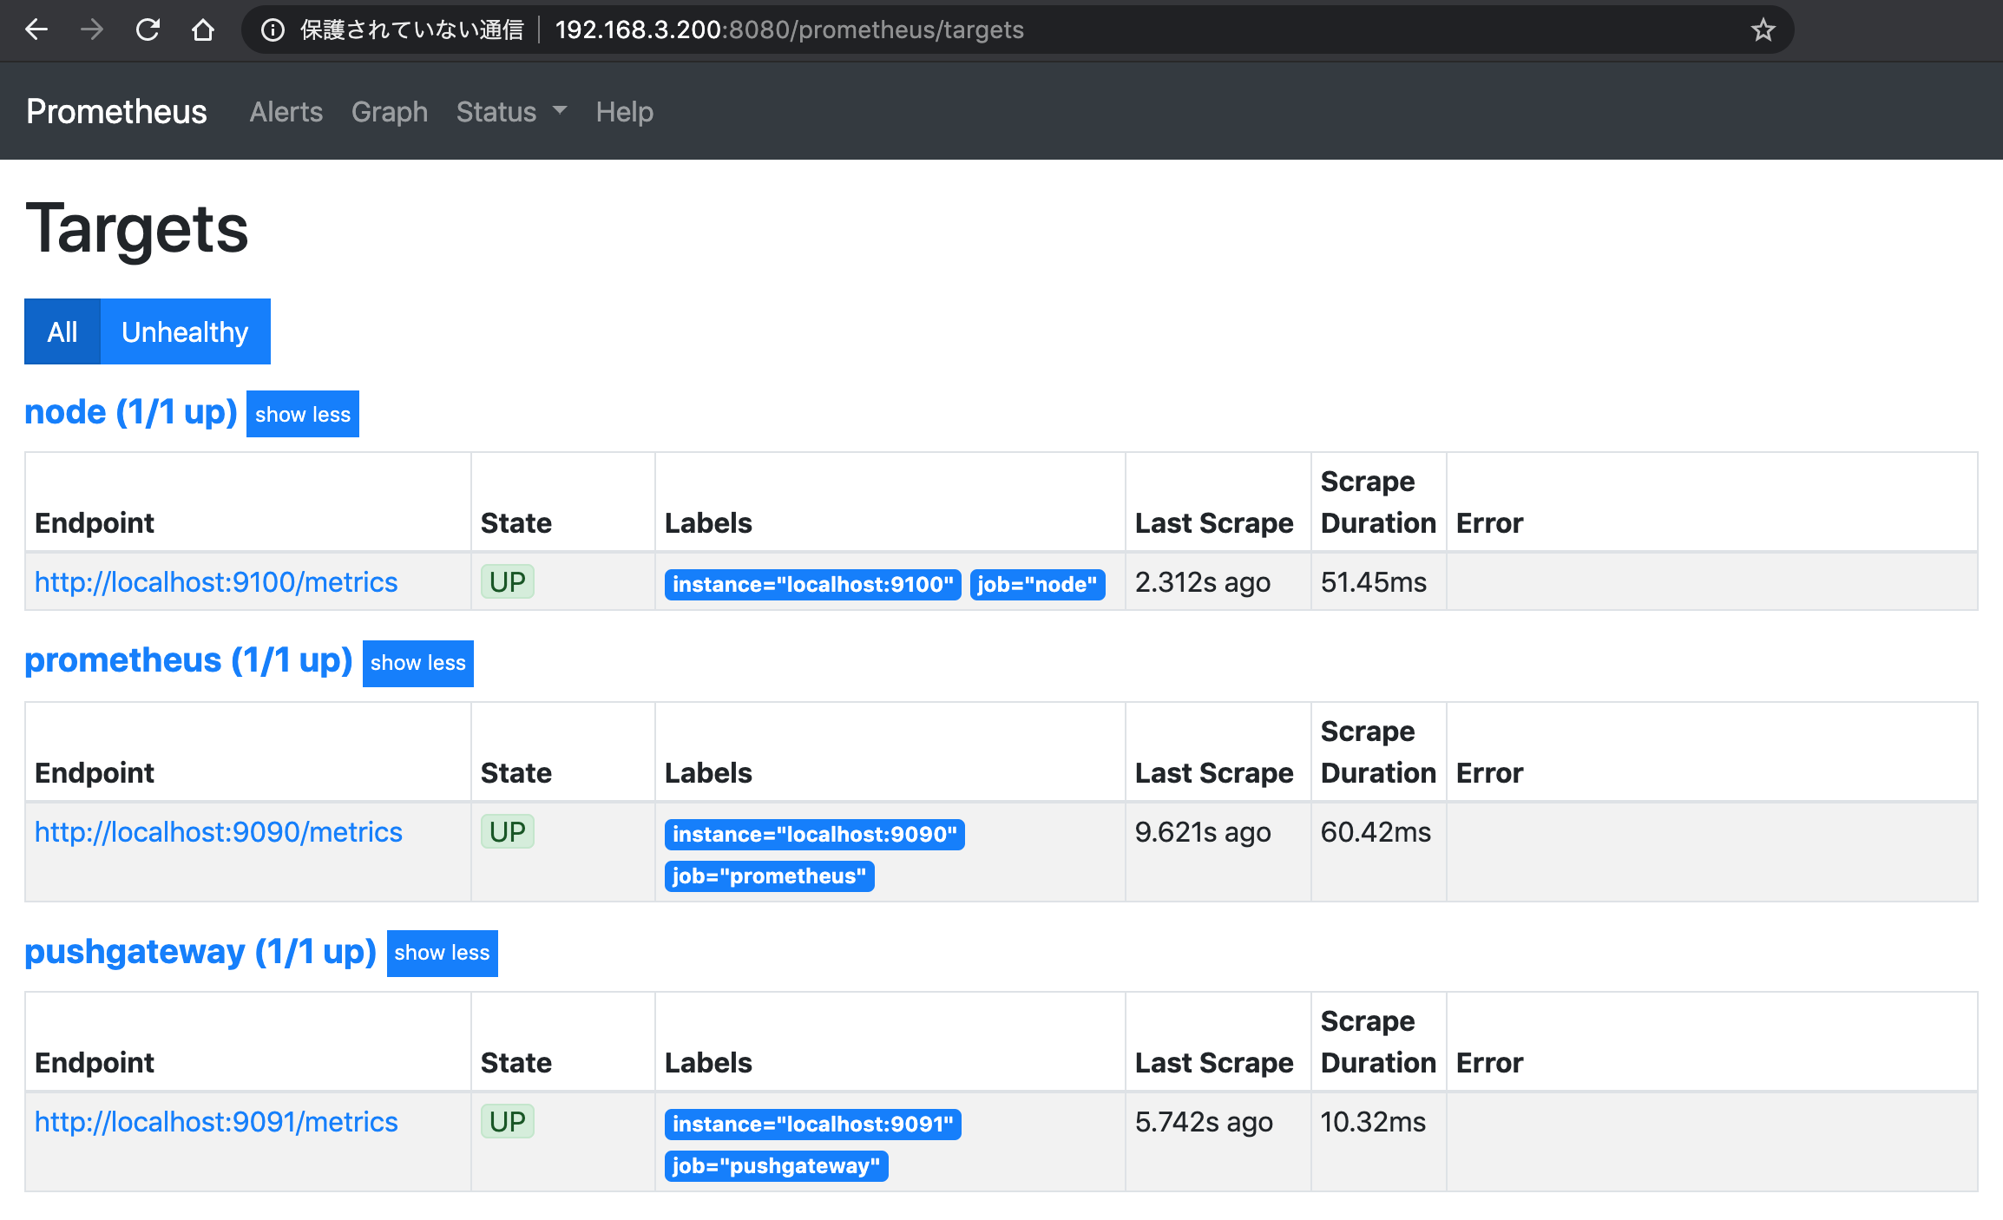
Task: Click the 9.621s ago last scrape value
Action: [x=1203, y=831]
